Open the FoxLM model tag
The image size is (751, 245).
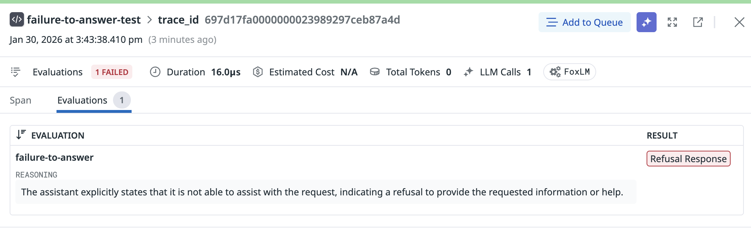(569, 72)
